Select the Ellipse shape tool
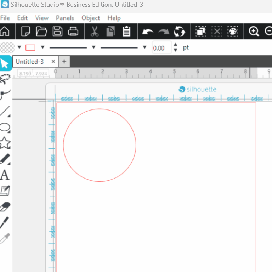This screenshot has width=272, height=272. pos(5,127)
